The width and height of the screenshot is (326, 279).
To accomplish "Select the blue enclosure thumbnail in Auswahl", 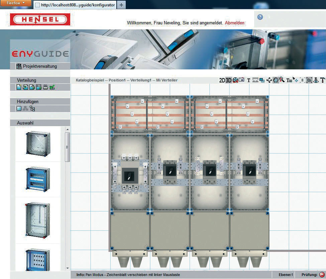I will (37, 179).
